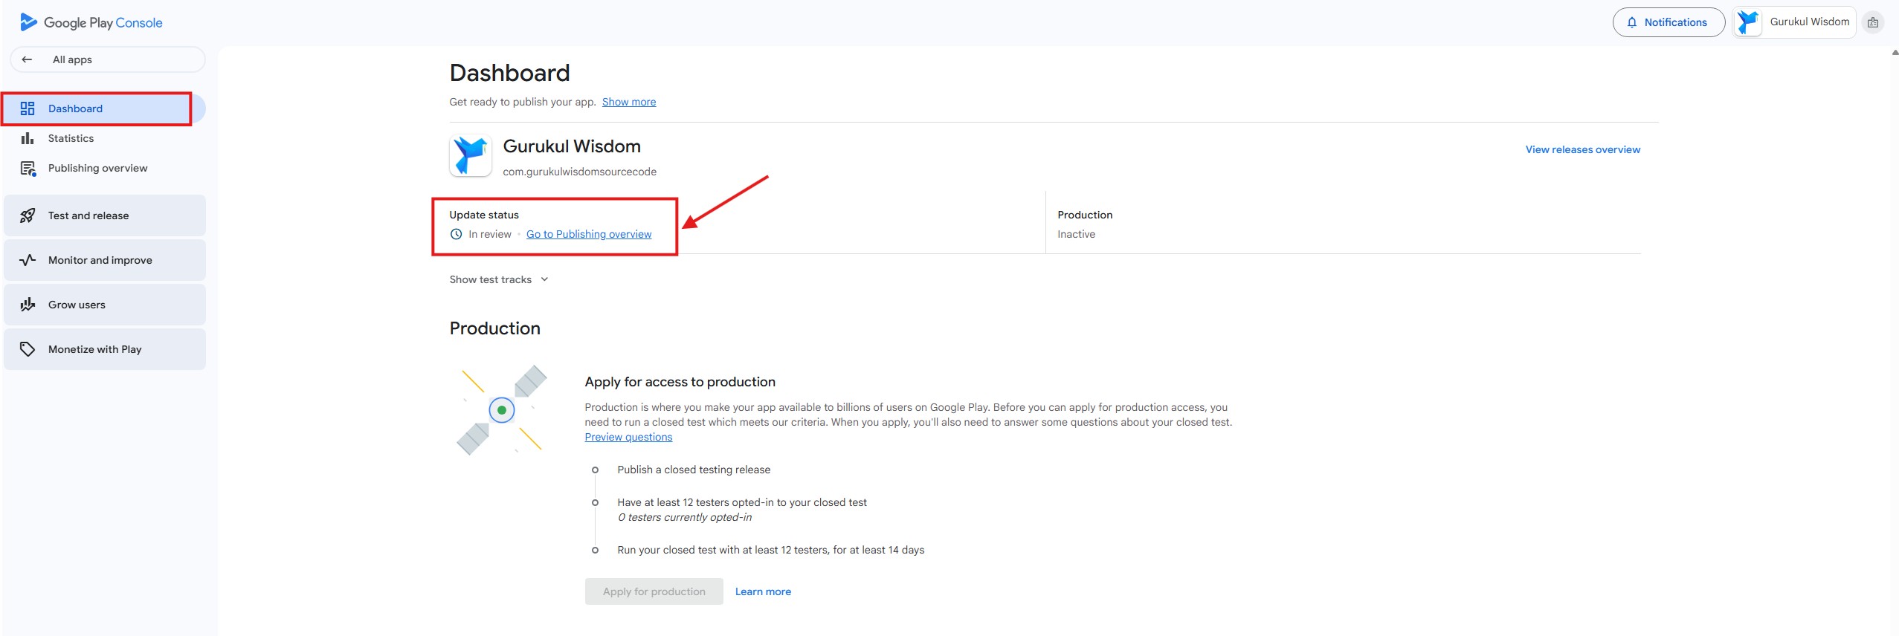This screenshot has width=1899, height=636.
Task: Click the Statistics bar chart icon
Action: 28,138
